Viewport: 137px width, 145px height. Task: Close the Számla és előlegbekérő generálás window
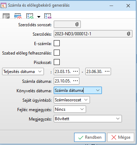(128, 6)
